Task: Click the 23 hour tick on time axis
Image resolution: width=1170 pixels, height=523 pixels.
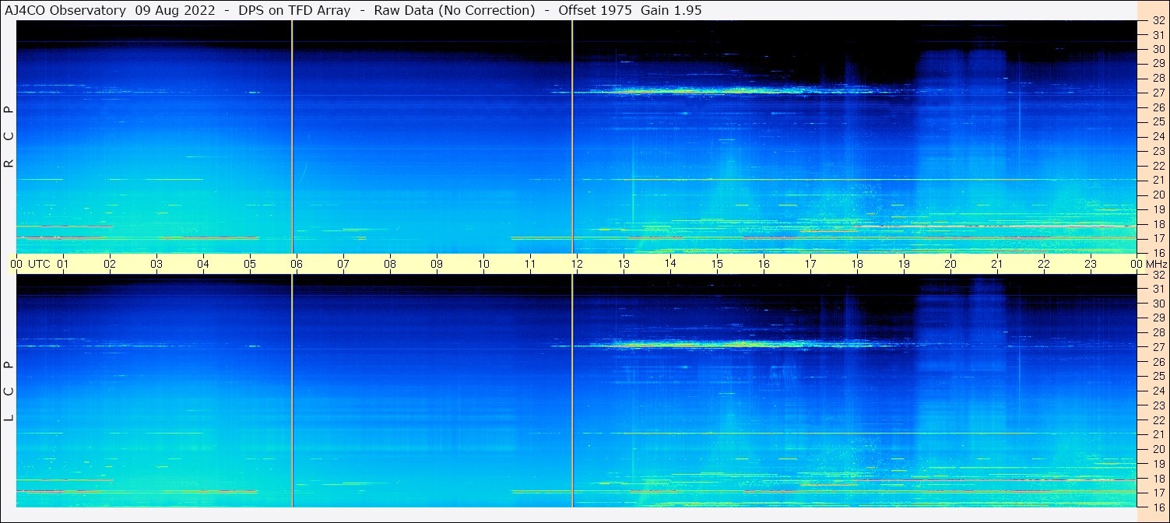Action: [x=1091, y=264]
